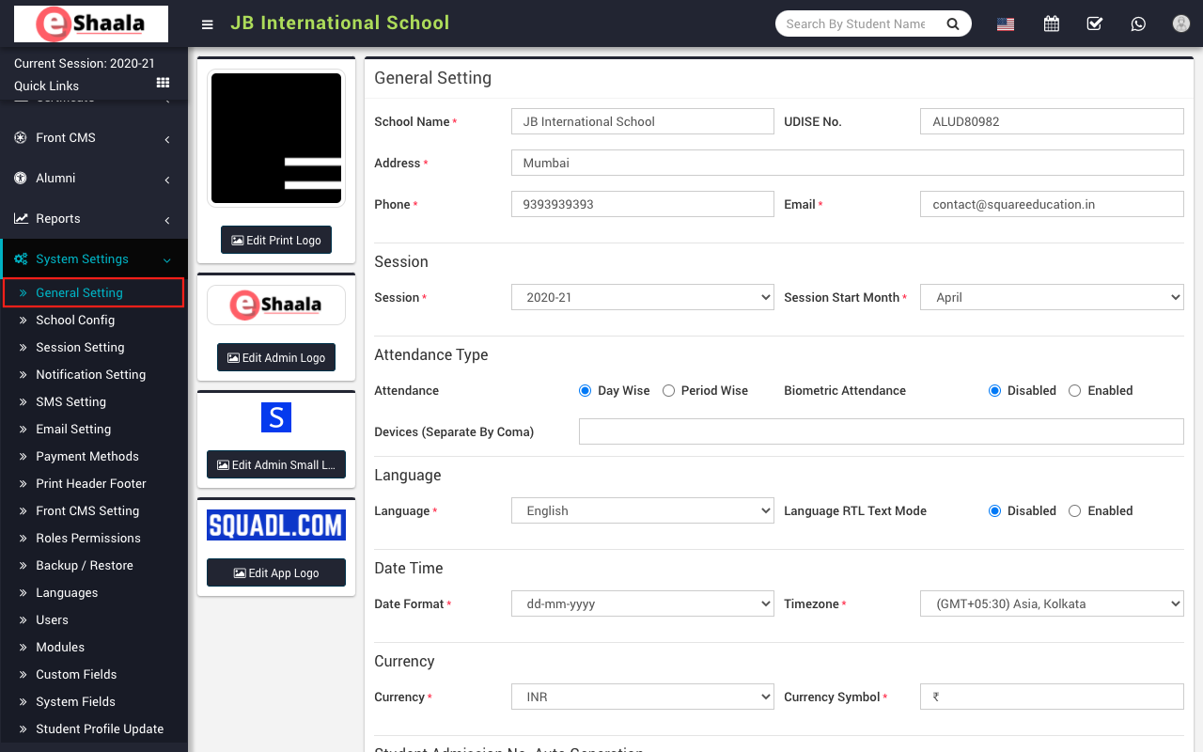Open the language flag icon
Viewport: 1203px width, 752px height.
pyautogui.click(x=1006, y=24)
